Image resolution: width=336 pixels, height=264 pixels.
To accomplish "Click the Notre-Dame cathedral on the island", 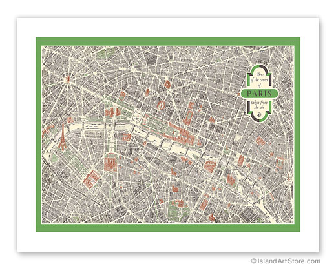I will tap(231, 179).
